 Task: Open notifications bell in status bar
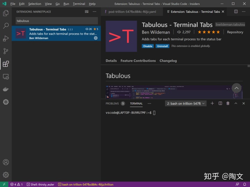[x=244, y=185]
